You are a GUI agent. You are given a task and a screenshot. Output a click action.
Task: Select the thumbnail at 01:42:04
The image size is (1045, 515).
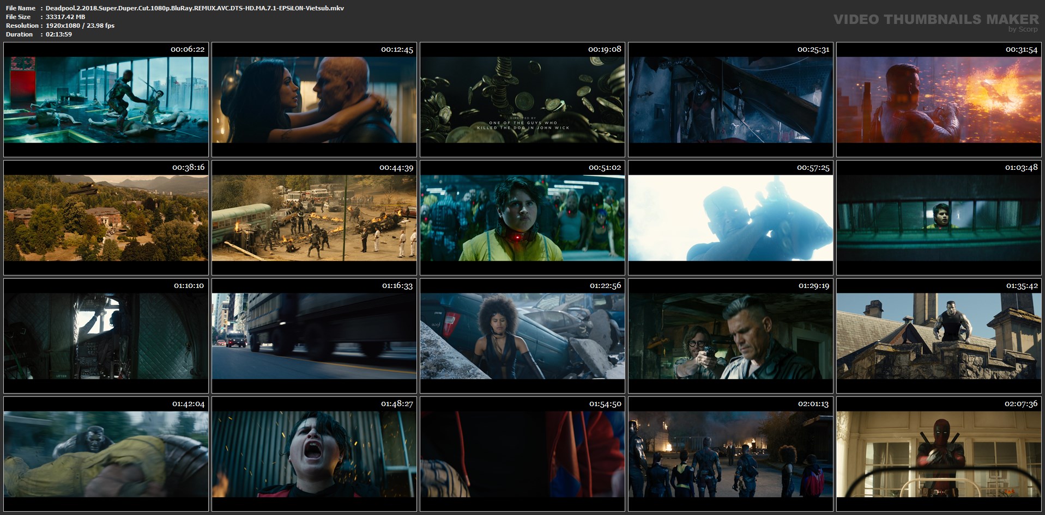tap(106, 454)
